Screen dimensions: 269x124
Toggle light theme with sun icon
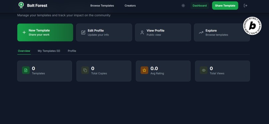pos(183,6)
